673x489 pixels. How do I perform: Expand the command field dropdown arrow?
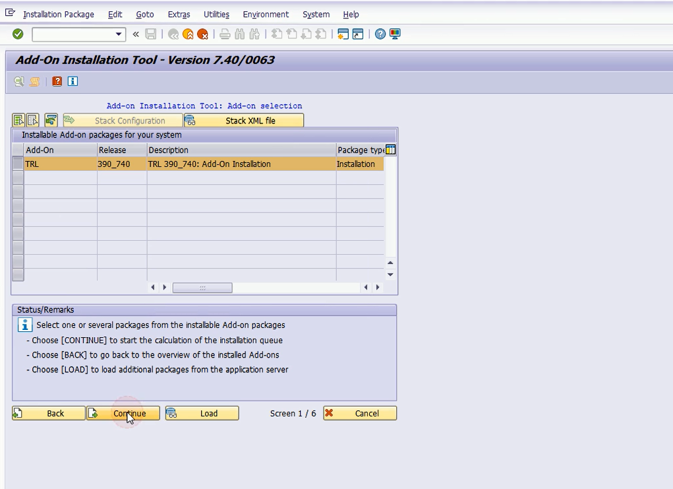[119, 34]
